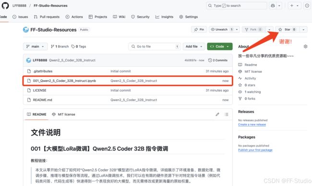Open 001_Qwen2_5_Coder_32B_Instruct.ipynb file
This screenshot has height=186, width=312.
[64, 81]
